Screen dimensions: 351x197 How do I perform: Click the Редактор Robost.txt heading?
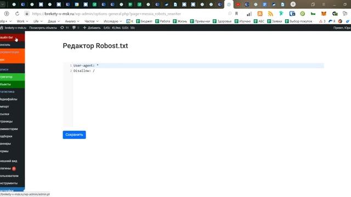click(x=95, y=46)
